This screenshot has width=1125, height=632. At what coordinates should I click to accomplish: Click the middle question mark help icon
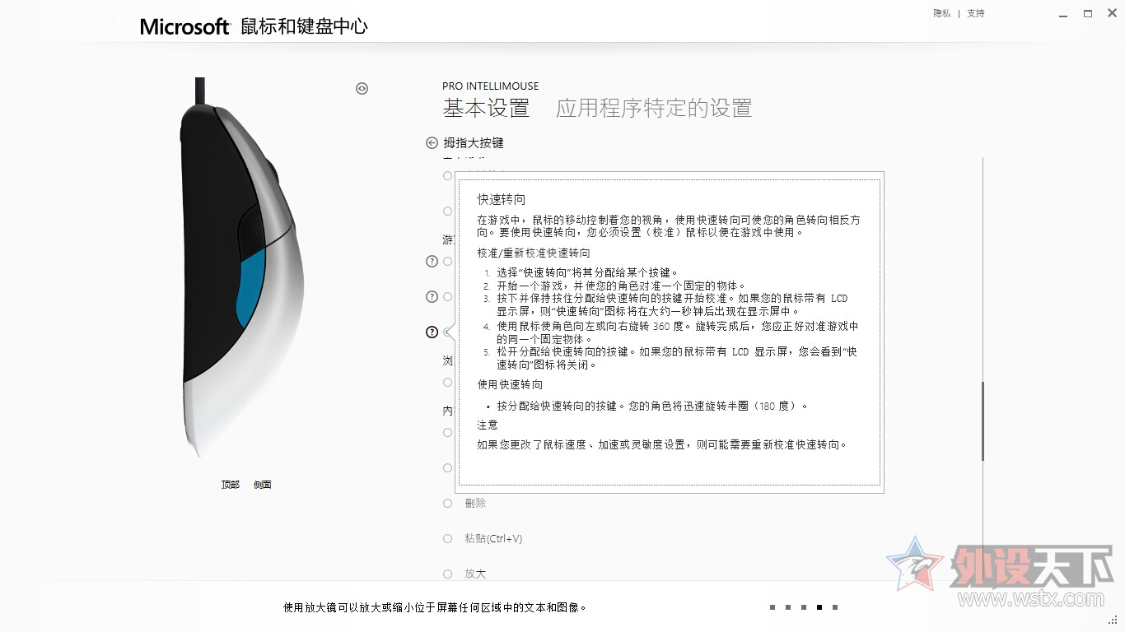[x=432, y=297]
